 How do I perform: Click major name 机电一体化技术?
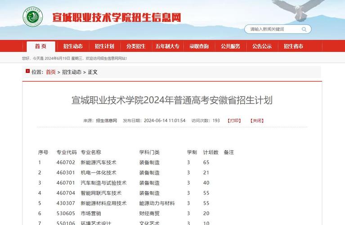tap(99, 173)
